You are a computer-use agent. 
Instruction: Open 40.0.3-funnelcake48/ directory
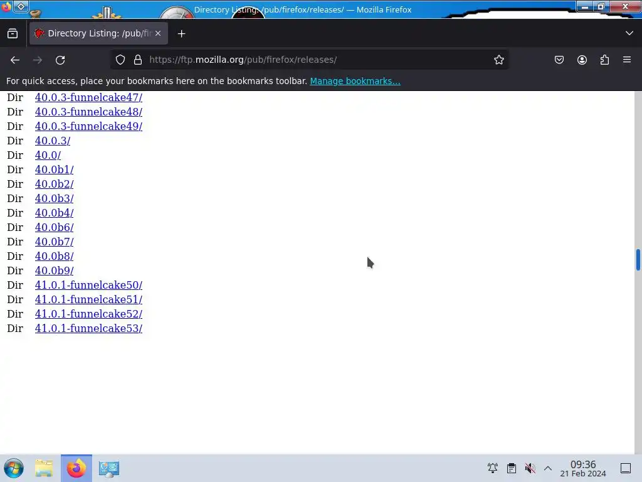coord(88,112)
